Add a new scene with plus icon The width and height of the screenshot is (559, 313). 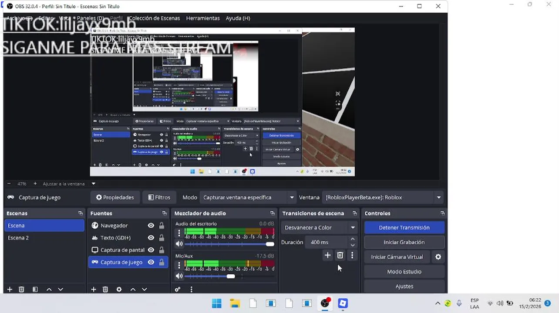(x=10, y=290)
